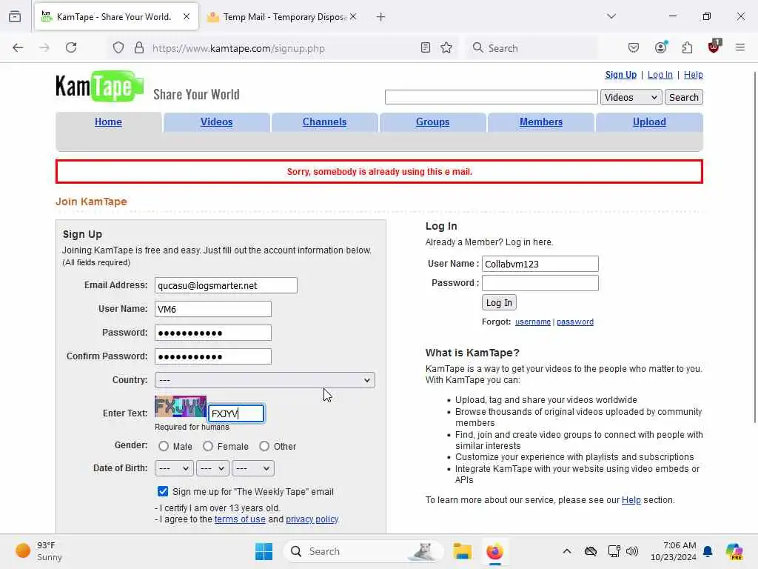View site security via padlock icon
Viewport: 758px width, 569px height.
139,48
